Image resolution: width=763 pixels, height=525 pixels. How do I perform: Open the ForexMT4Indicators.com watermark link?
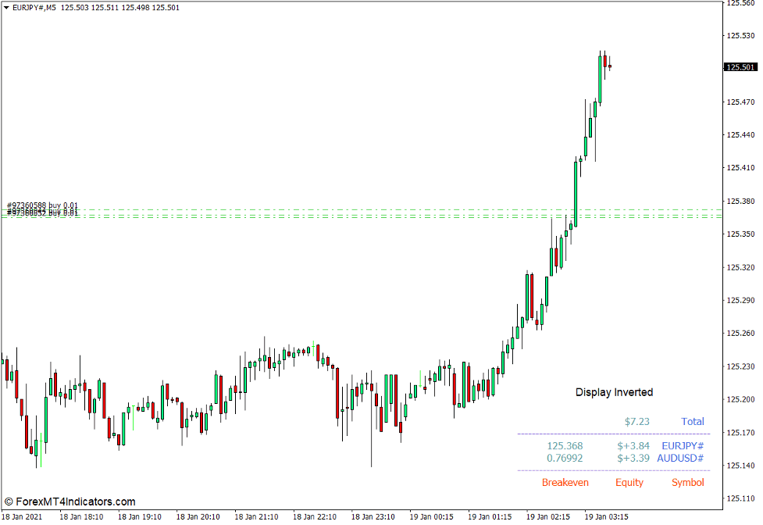(70, 501)
